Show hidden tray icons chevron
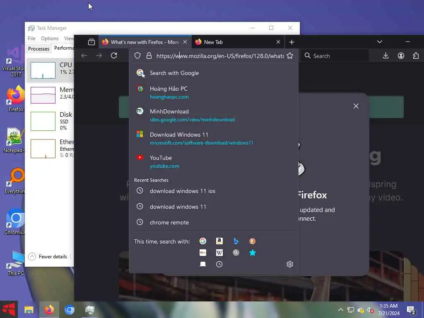Image resolution: width=424 pixels, height=318 pixels. tap(341, 310)
